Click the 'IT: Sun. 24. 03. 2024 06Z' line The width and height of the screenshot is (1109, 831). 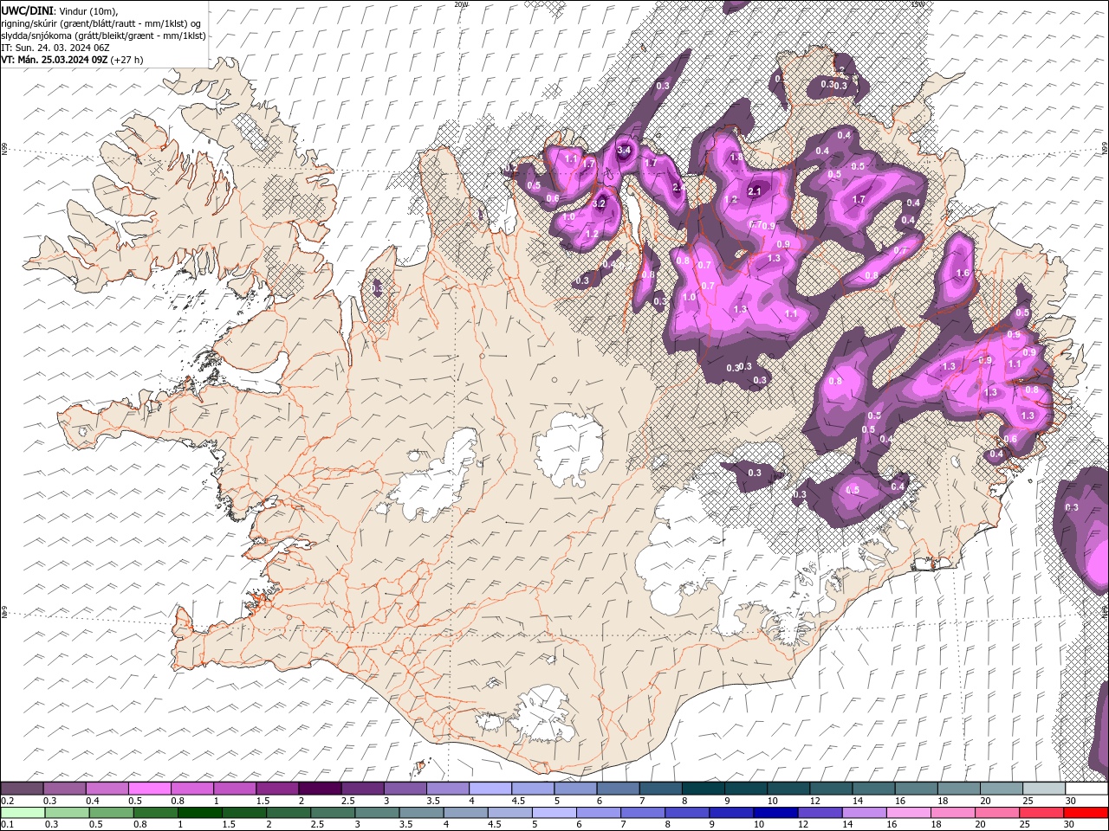[x=54, y=48]
